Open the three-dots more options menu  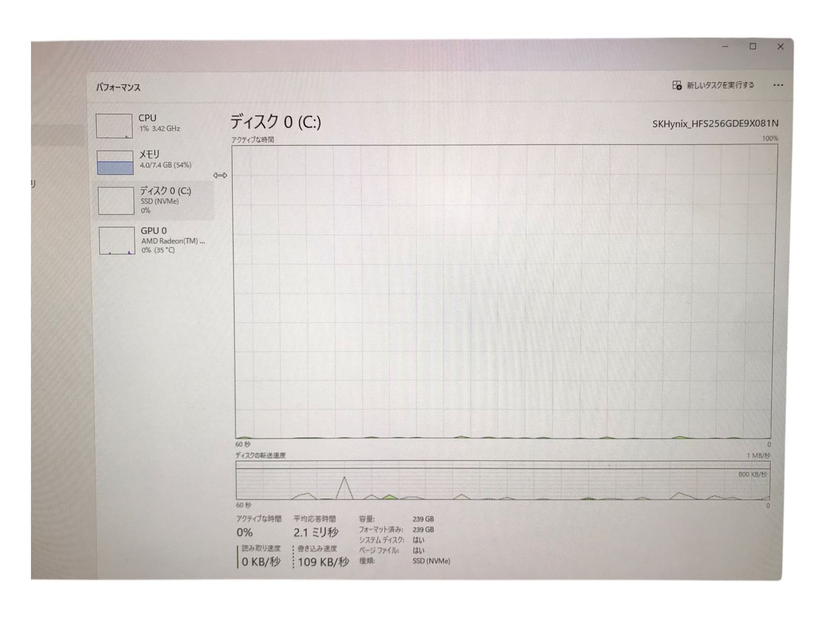[778, 85]
